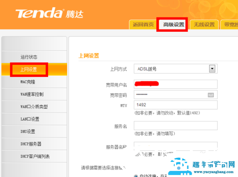238x177 pixels.
Task: Click the 上网方式 label
Action: (x=119, y=69)
